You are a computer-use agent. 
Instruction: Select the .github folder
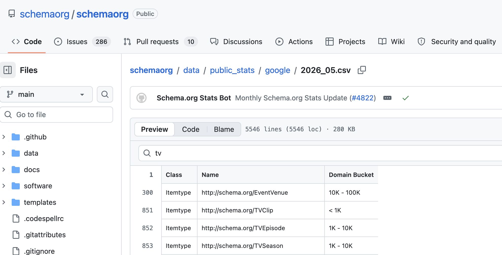click(x=35, y=137)
